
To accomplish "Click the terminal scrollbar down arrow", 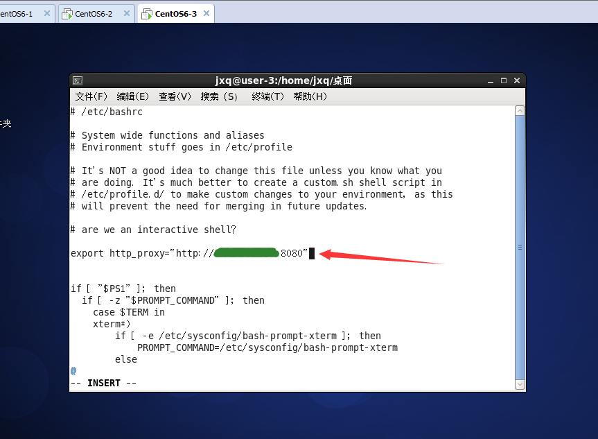I will point(520,384).
